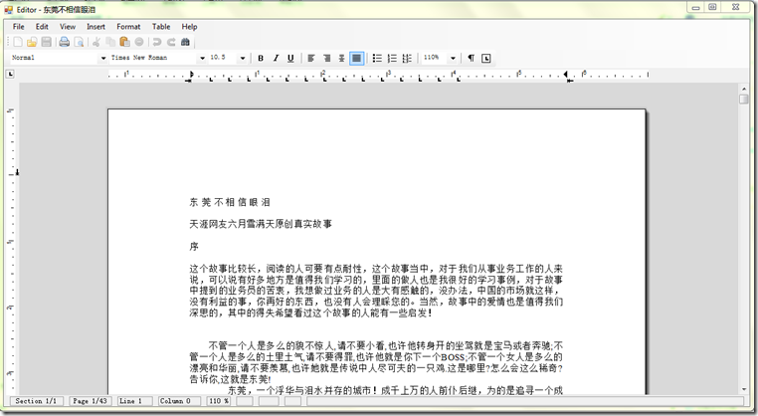This screenshot has height=416, width=758.
Task: Toggle italic formatting
Action: point(276,58)
